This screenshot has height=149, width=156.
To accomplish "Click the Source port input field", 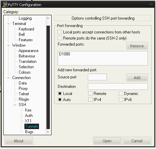I will (97, 77).
